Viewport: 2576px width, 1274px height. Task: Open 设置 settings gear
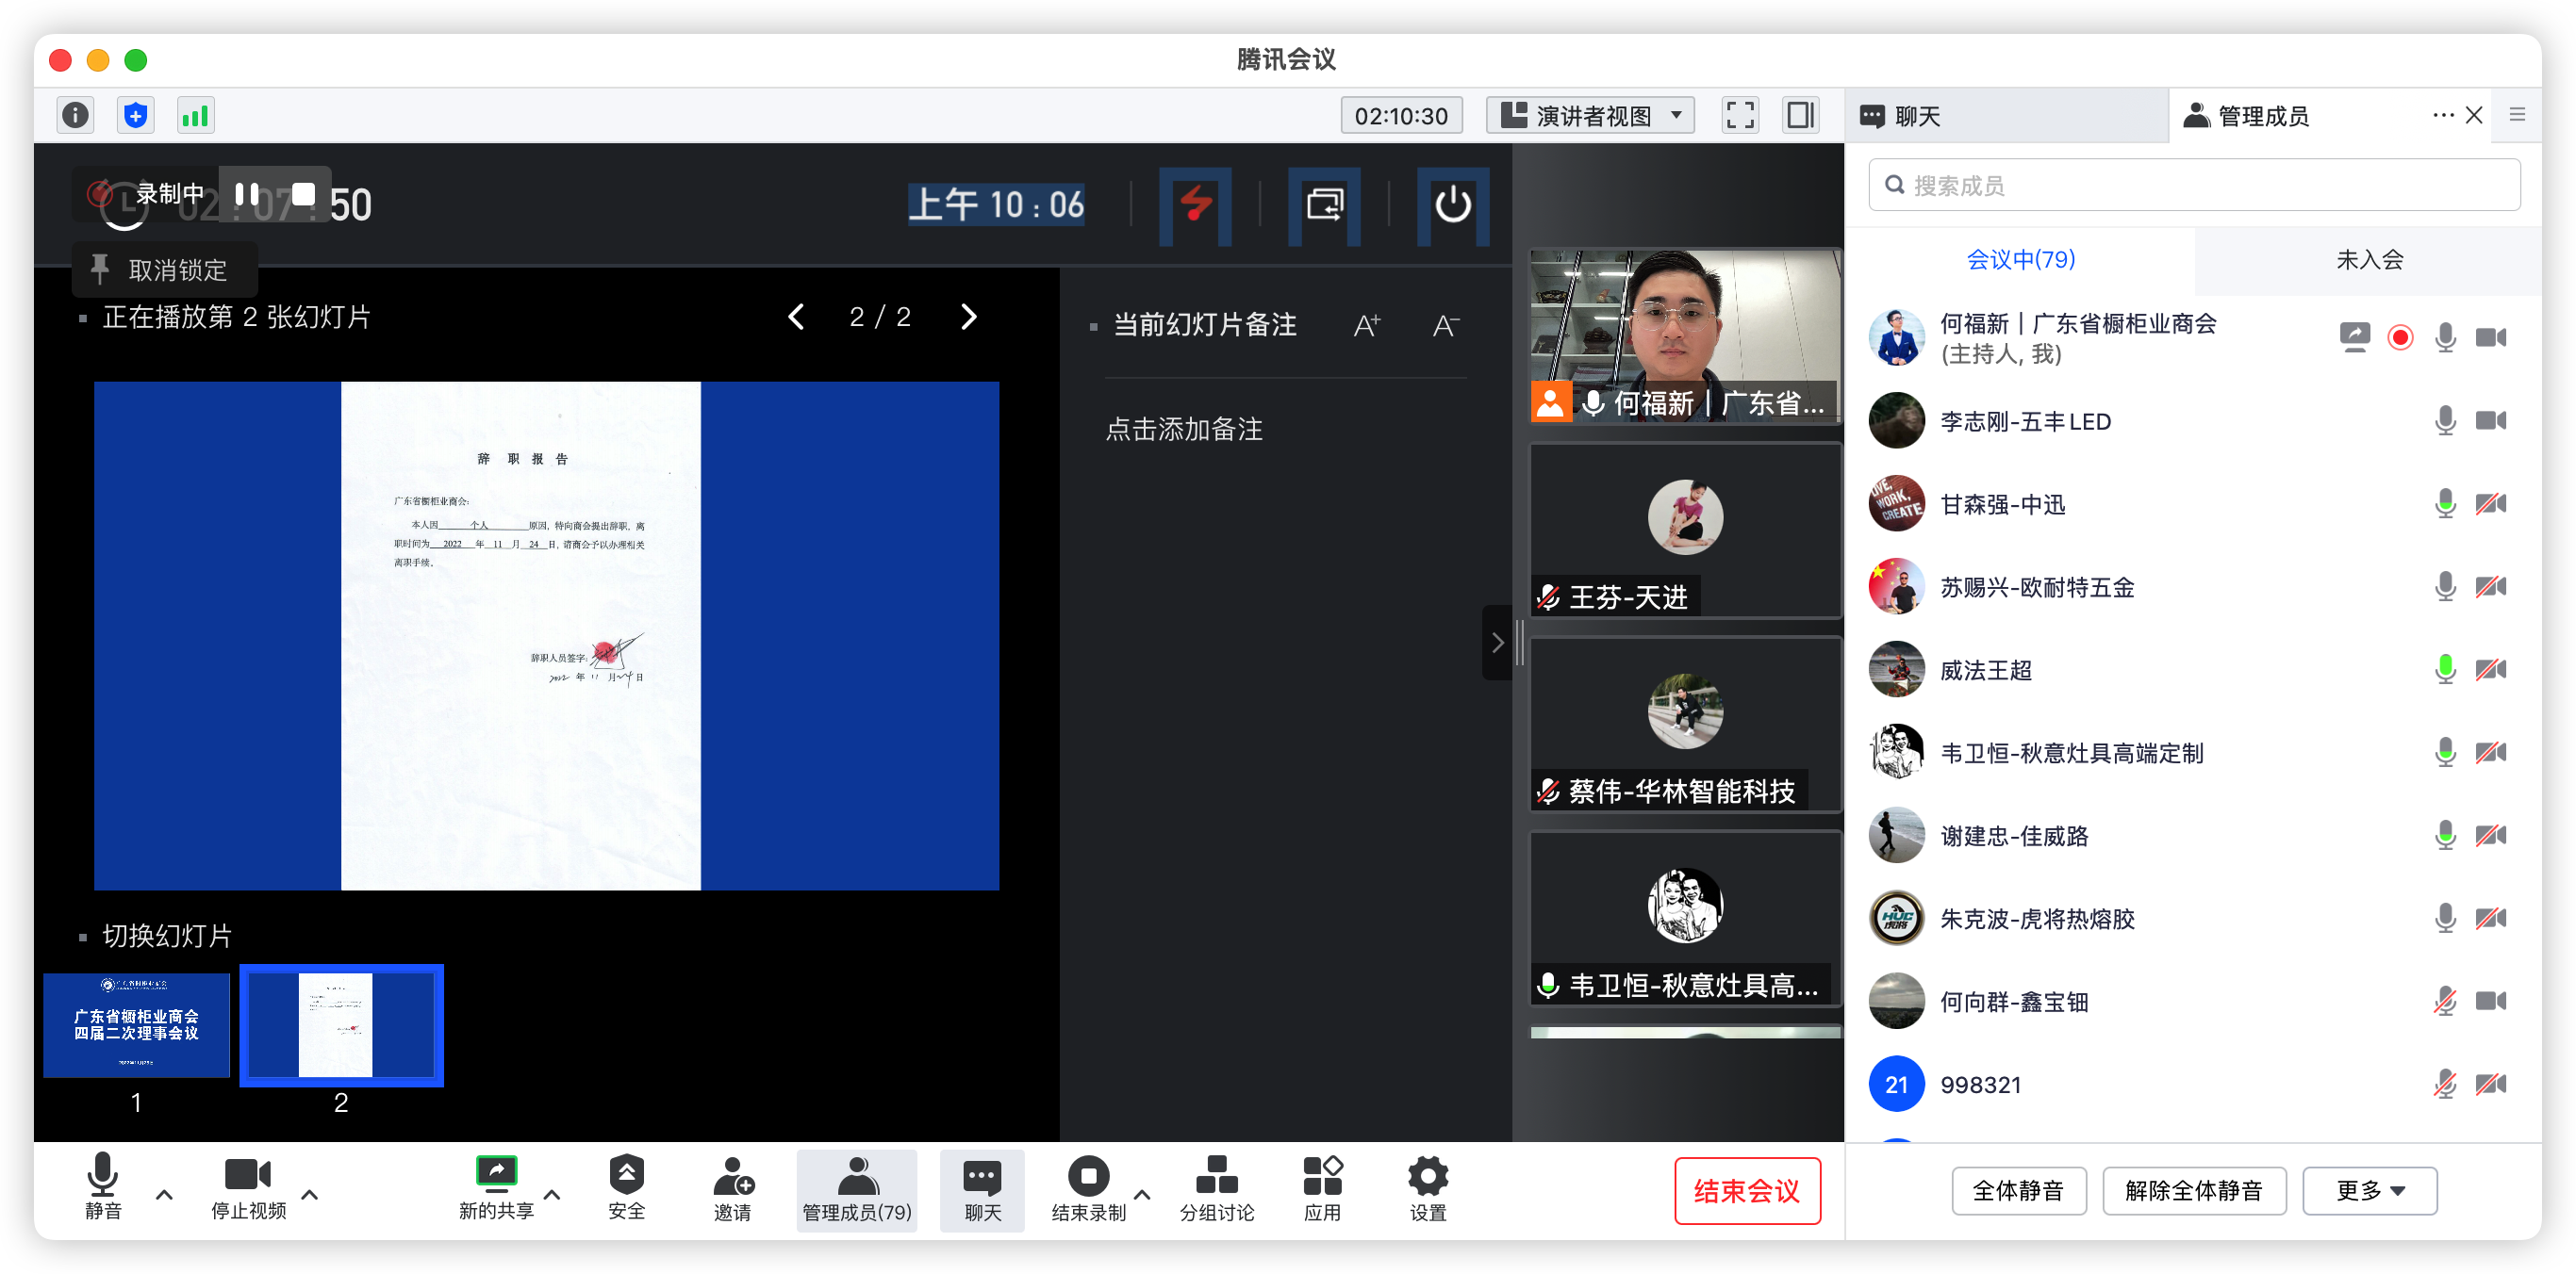pyautogui.click(x=1428, y=1188)
